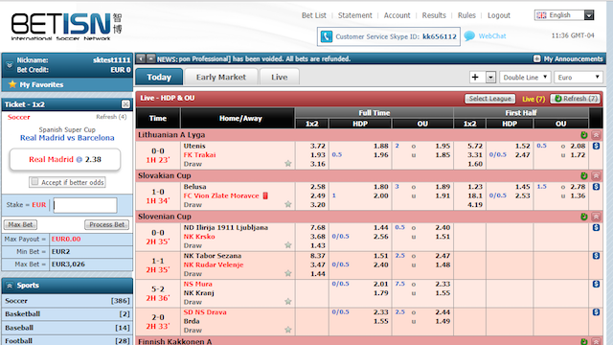Toggle favorite star for Belusa match
613x345 pixels.
(x=288, y=204)
